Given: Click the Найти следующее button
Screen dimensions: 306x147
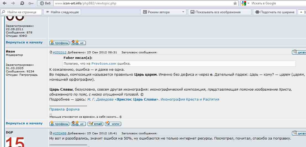Looking at the screenshot, I should [x=62, y=12].
